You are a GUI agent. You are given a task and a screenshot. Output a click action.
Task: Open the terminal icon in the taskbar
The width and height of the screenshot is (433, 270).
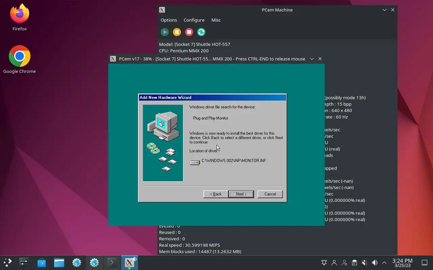pyautogui.click(x=112, y=262)
